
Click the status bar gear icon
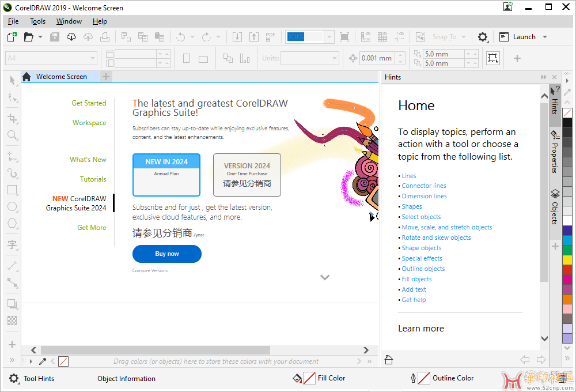coord(14,378)
